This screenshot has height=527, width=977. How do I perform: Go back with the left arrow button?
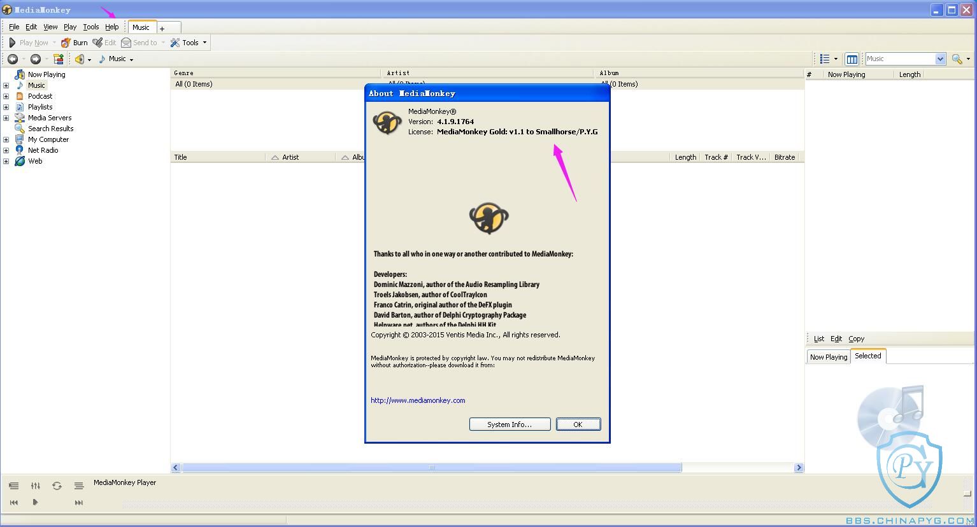[x=12, y=59]
